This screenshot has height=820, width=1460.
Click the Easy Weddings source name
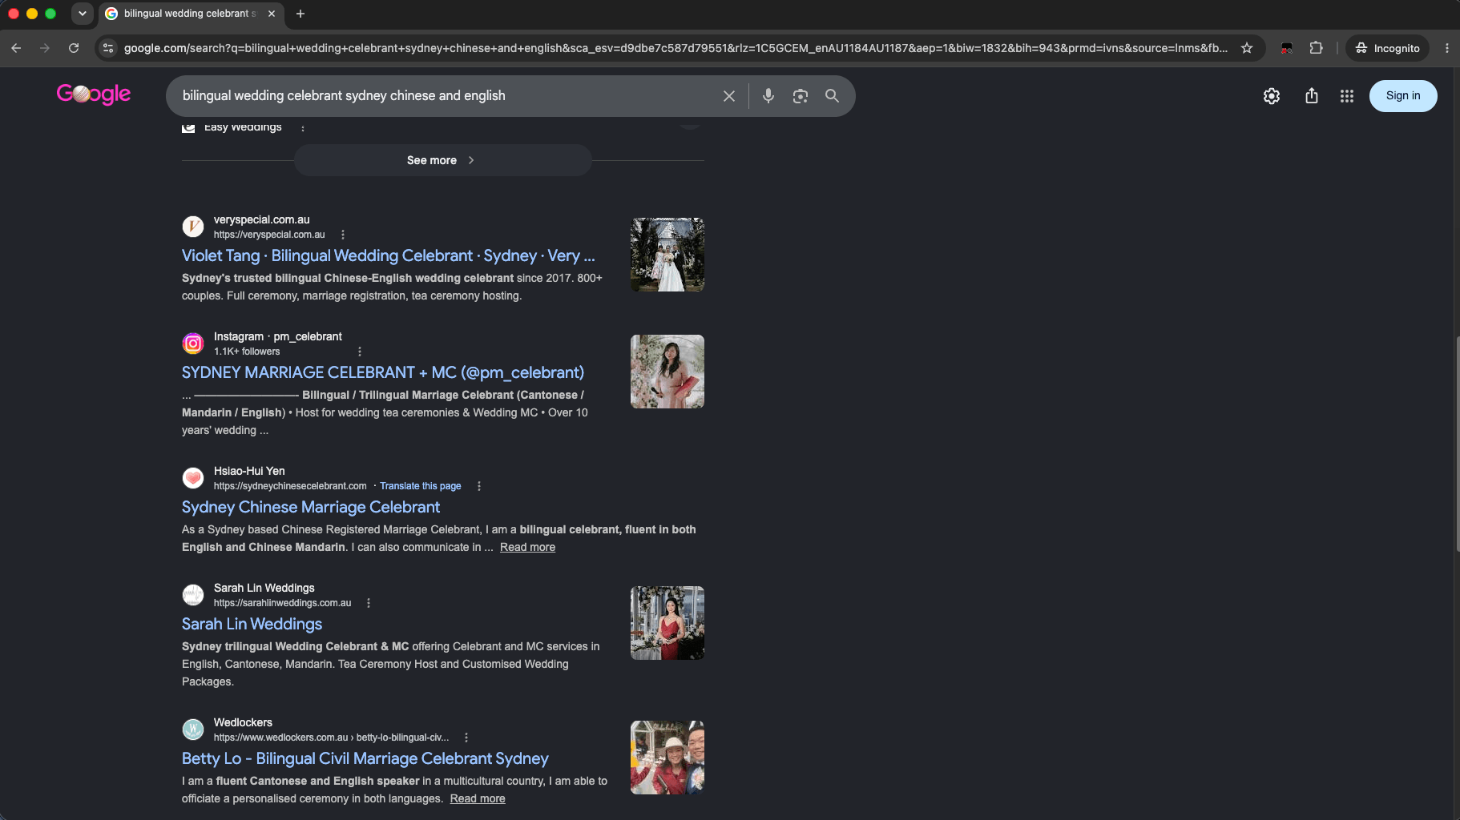pos(243,127)
